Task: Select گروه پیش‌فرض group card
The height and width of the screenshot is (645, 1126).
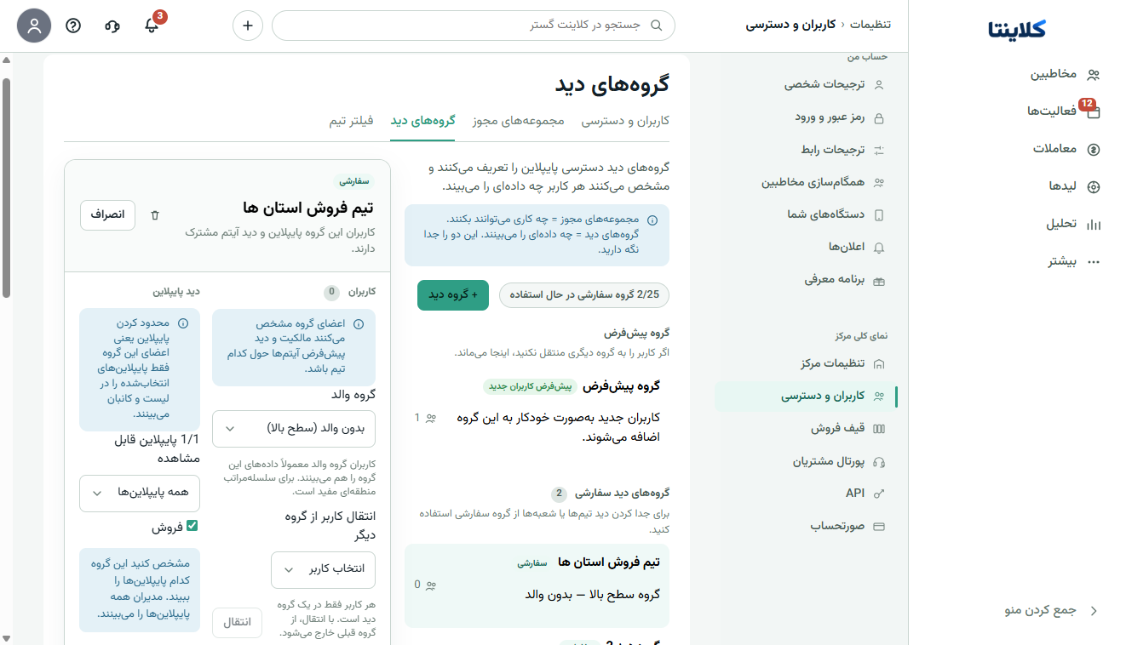Action: [x=537, y=412]
